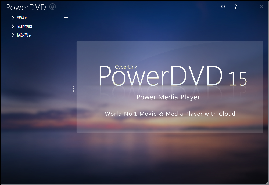Expand the 播放列表 chevron
The width and height of the screenshot is (269, 185).
[13, 35]
